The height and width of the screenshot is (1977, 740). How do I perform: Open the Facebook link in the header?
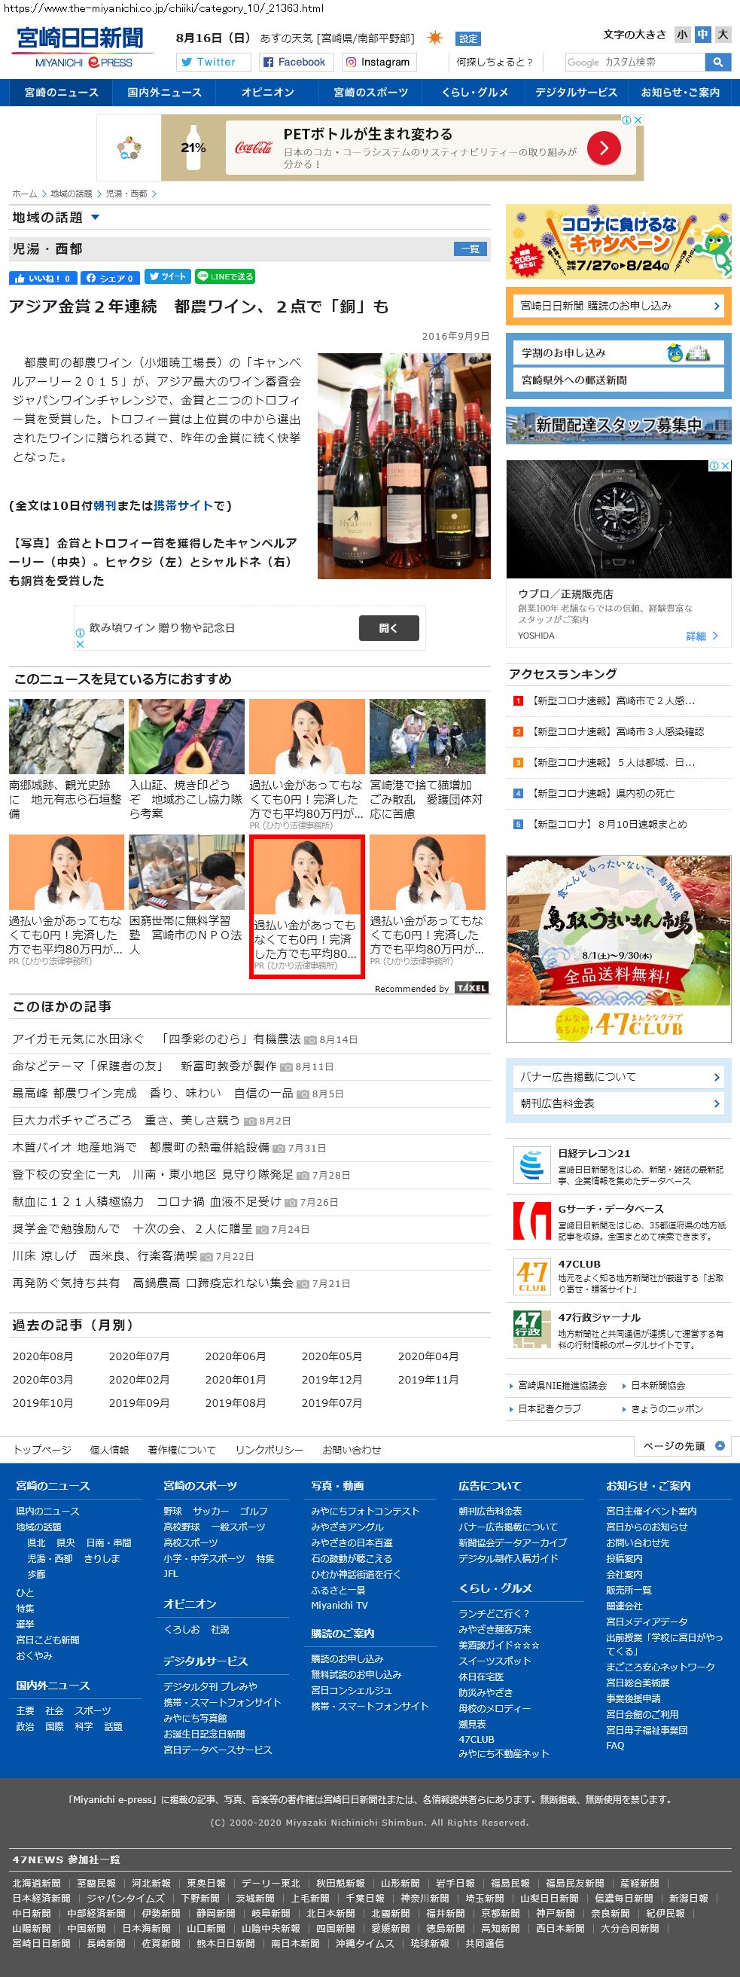coord(295,63)
